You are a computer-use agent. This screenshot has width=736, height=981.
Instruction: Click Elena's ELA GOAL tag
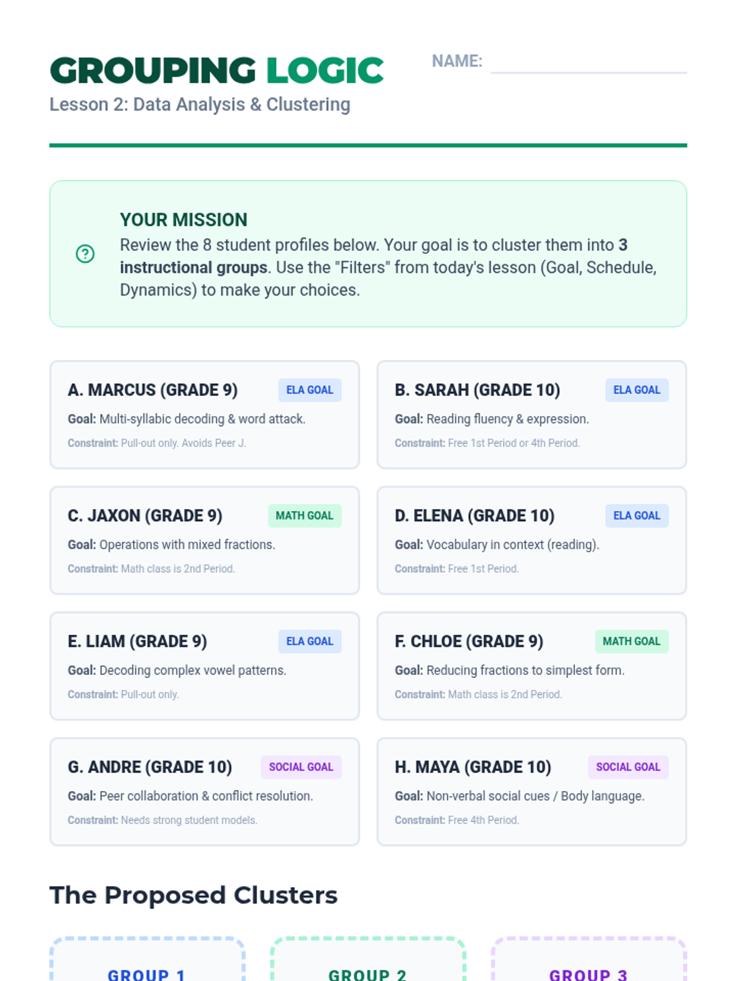(x=637, y=516)
